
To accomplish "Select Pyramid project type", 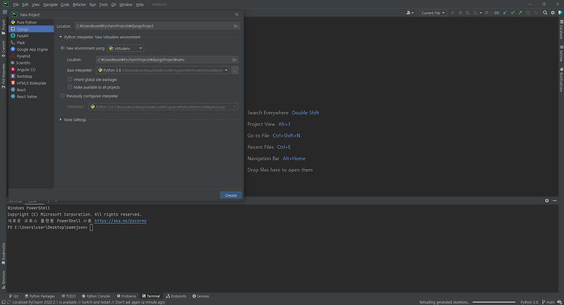I will 31,56.
